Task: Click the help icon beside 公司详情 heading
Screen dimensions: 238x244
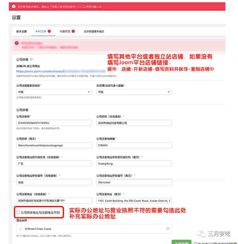Action: pyautogui.click(x=31, y=59)
